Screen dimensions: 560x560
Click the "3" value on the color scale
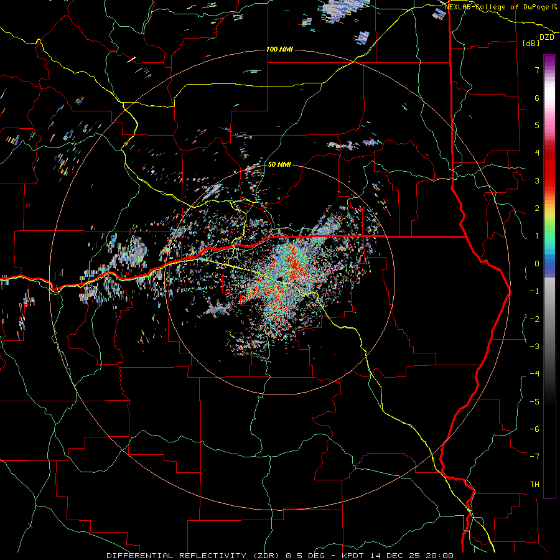pos(537,180)
